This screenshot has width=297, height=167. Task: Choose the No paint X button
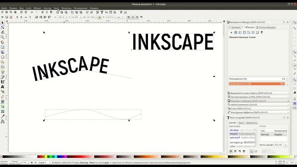pyautogui.click(x=231, y=32)
